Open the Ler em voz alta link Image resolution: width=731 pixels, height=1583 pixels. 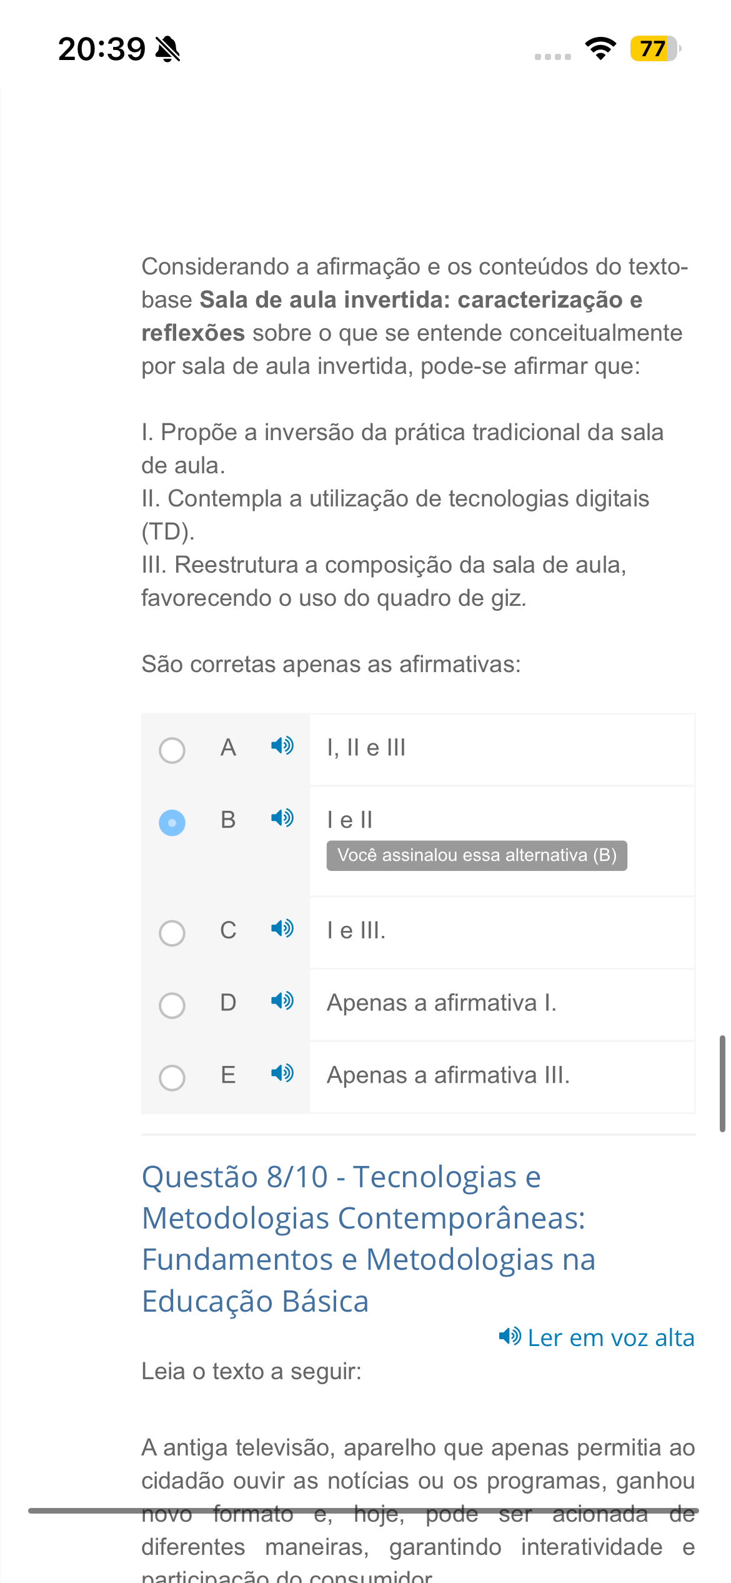pos(611,1337)
